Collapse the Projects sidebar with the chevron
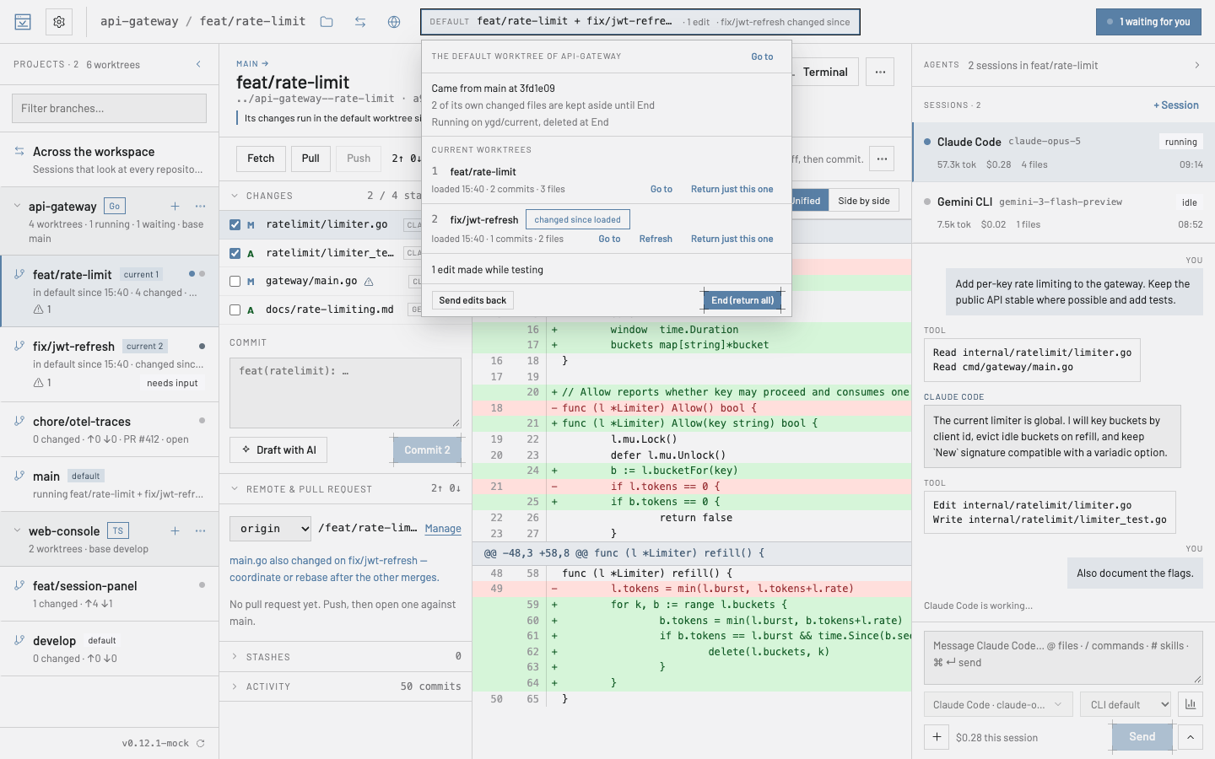 [x=199, y=64]
